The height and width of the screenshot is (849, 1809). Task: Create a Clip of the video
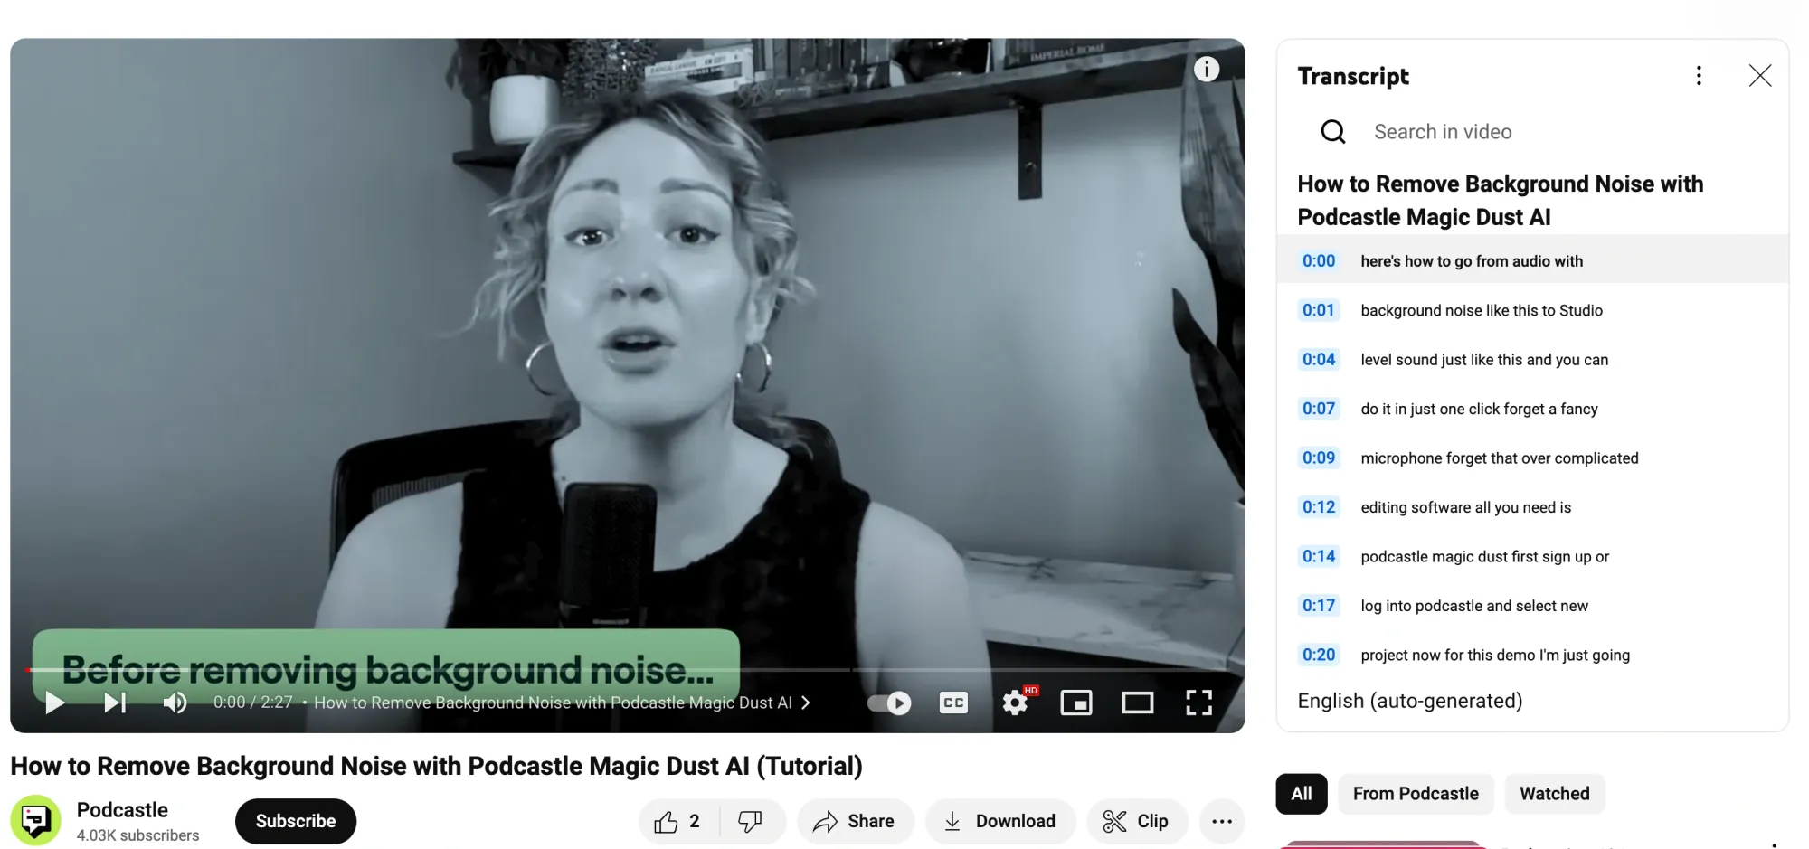pyautogui.click(x=1137, y=821)
